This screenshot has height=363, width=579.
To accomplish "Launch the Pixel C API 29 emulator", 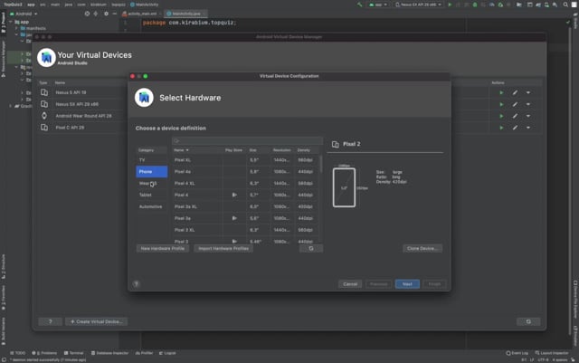I will click(x=501, y=128).
